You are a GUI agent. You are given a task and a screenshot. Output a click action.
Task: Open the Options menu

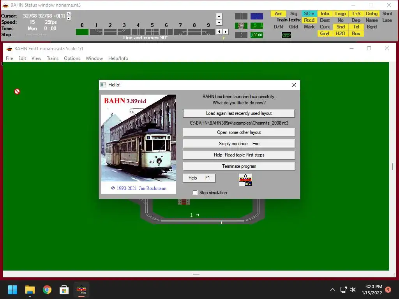[x=72, y=58]
